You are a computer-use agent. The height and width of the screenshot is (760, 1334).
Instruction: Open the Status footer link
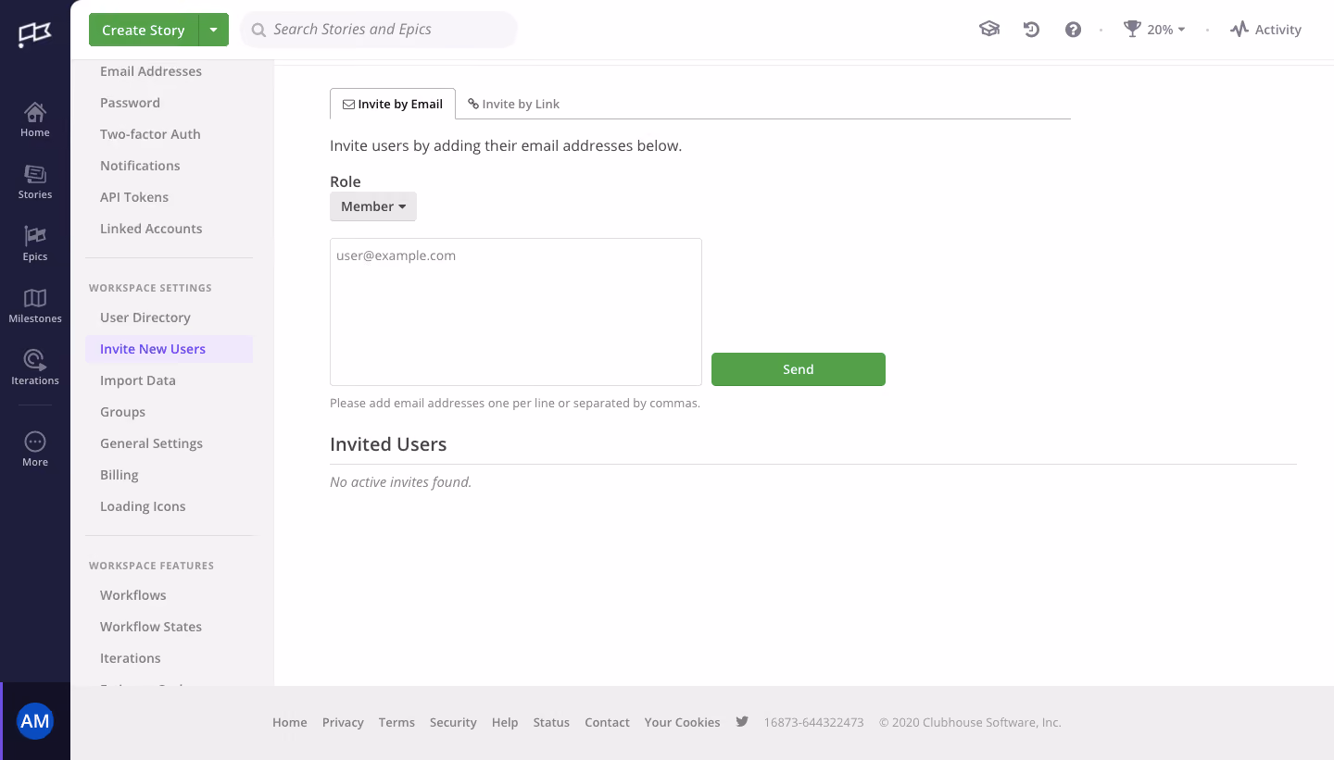(x=551, y=722)
